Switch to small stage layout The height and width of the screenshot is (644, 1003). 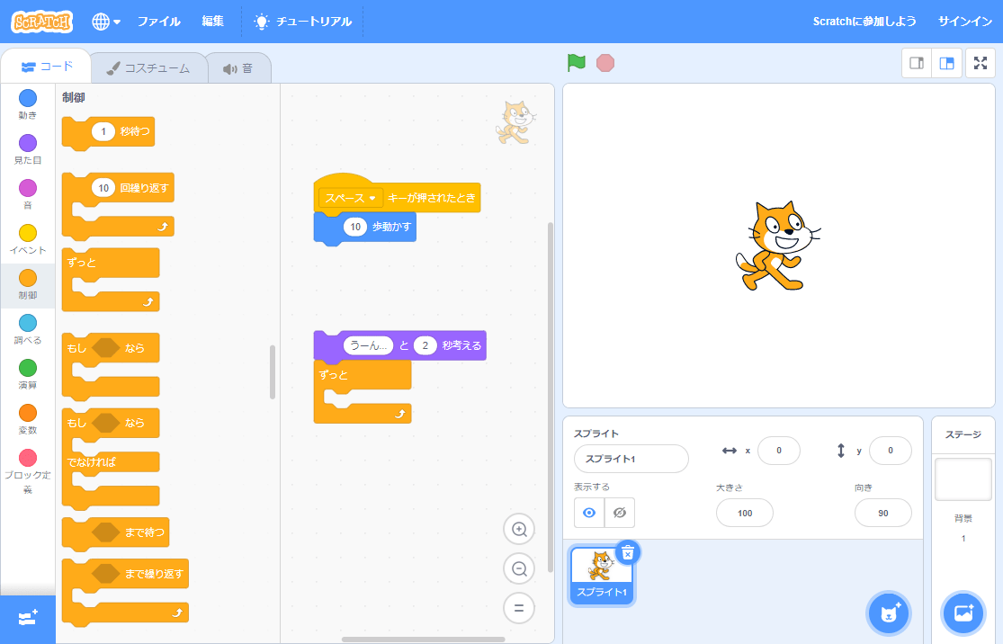(917, 63)
